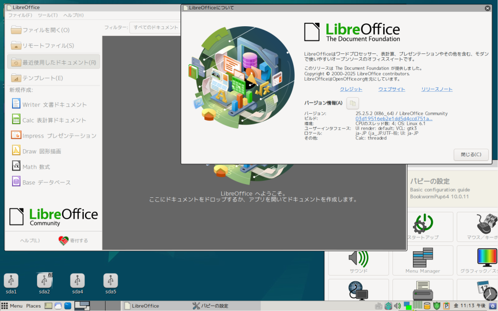Switch to the first workspace in the pager
The image size is (498, 311).
pos(82,306)
